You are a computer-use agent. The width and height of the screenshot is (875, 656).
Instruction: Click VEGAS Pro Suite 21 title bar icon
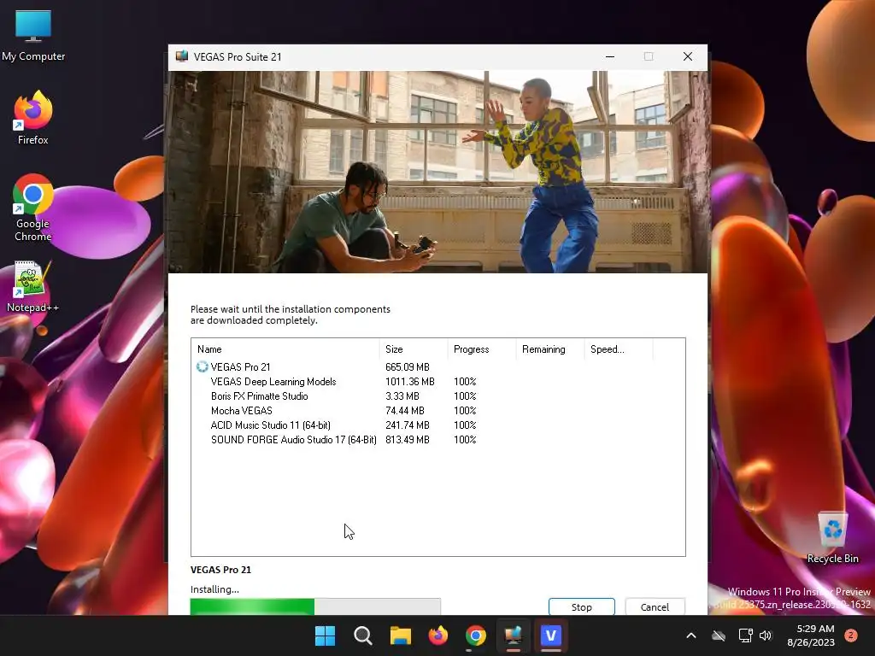182,56
